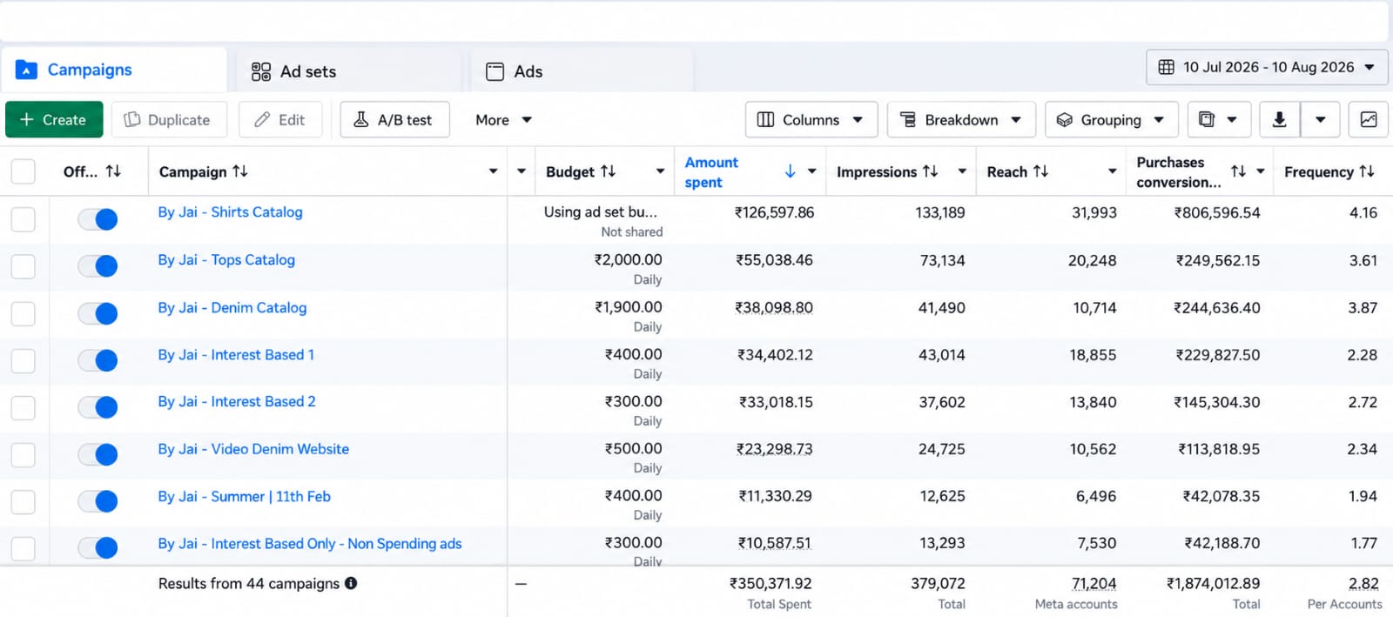Image resolution: width=1393 pixels, height=617 pixels.
Task: Sort the Frequency column arrows
Action: pyautogui.click(x=1367, y=171)
